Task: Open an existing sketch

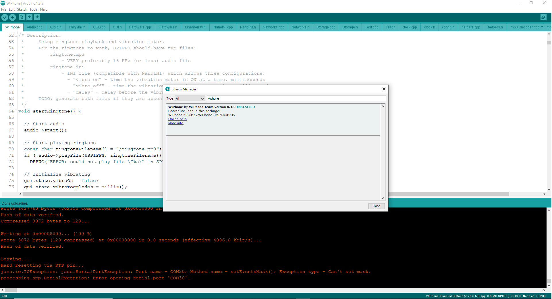Action: pyautogui.click(x=29, y=17)
